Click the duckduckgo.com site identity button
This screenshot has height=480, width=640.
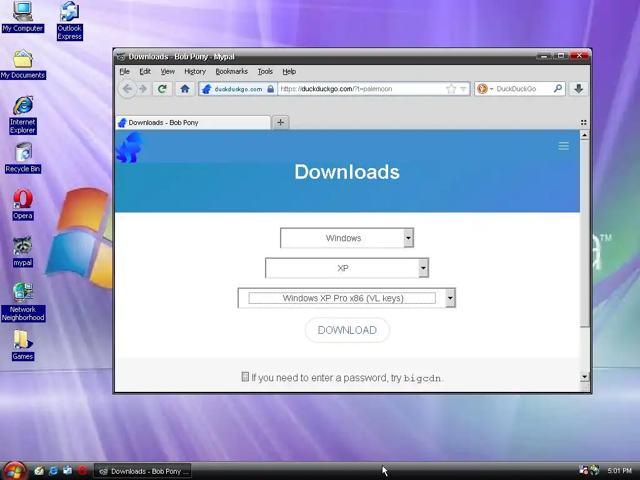pos(237,89)
